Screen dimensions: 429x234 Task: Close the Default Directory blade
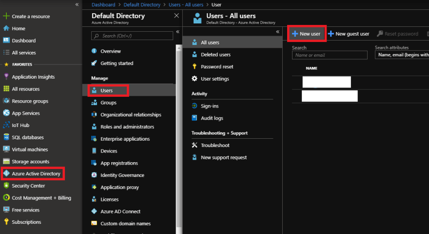click(176, 16)
